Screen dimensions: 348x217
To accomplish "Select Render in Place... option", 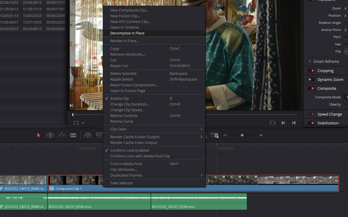I will tap(154, 41).
